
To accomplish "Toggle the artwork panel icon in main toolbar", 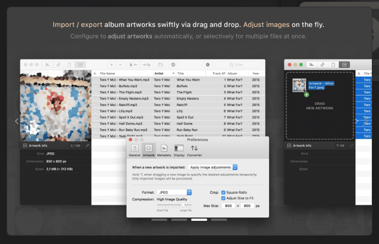I will click(x=80, y=65).
